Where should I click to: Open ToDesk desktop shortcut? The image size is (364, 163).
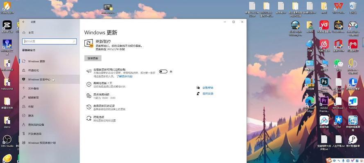click(353, 103)
